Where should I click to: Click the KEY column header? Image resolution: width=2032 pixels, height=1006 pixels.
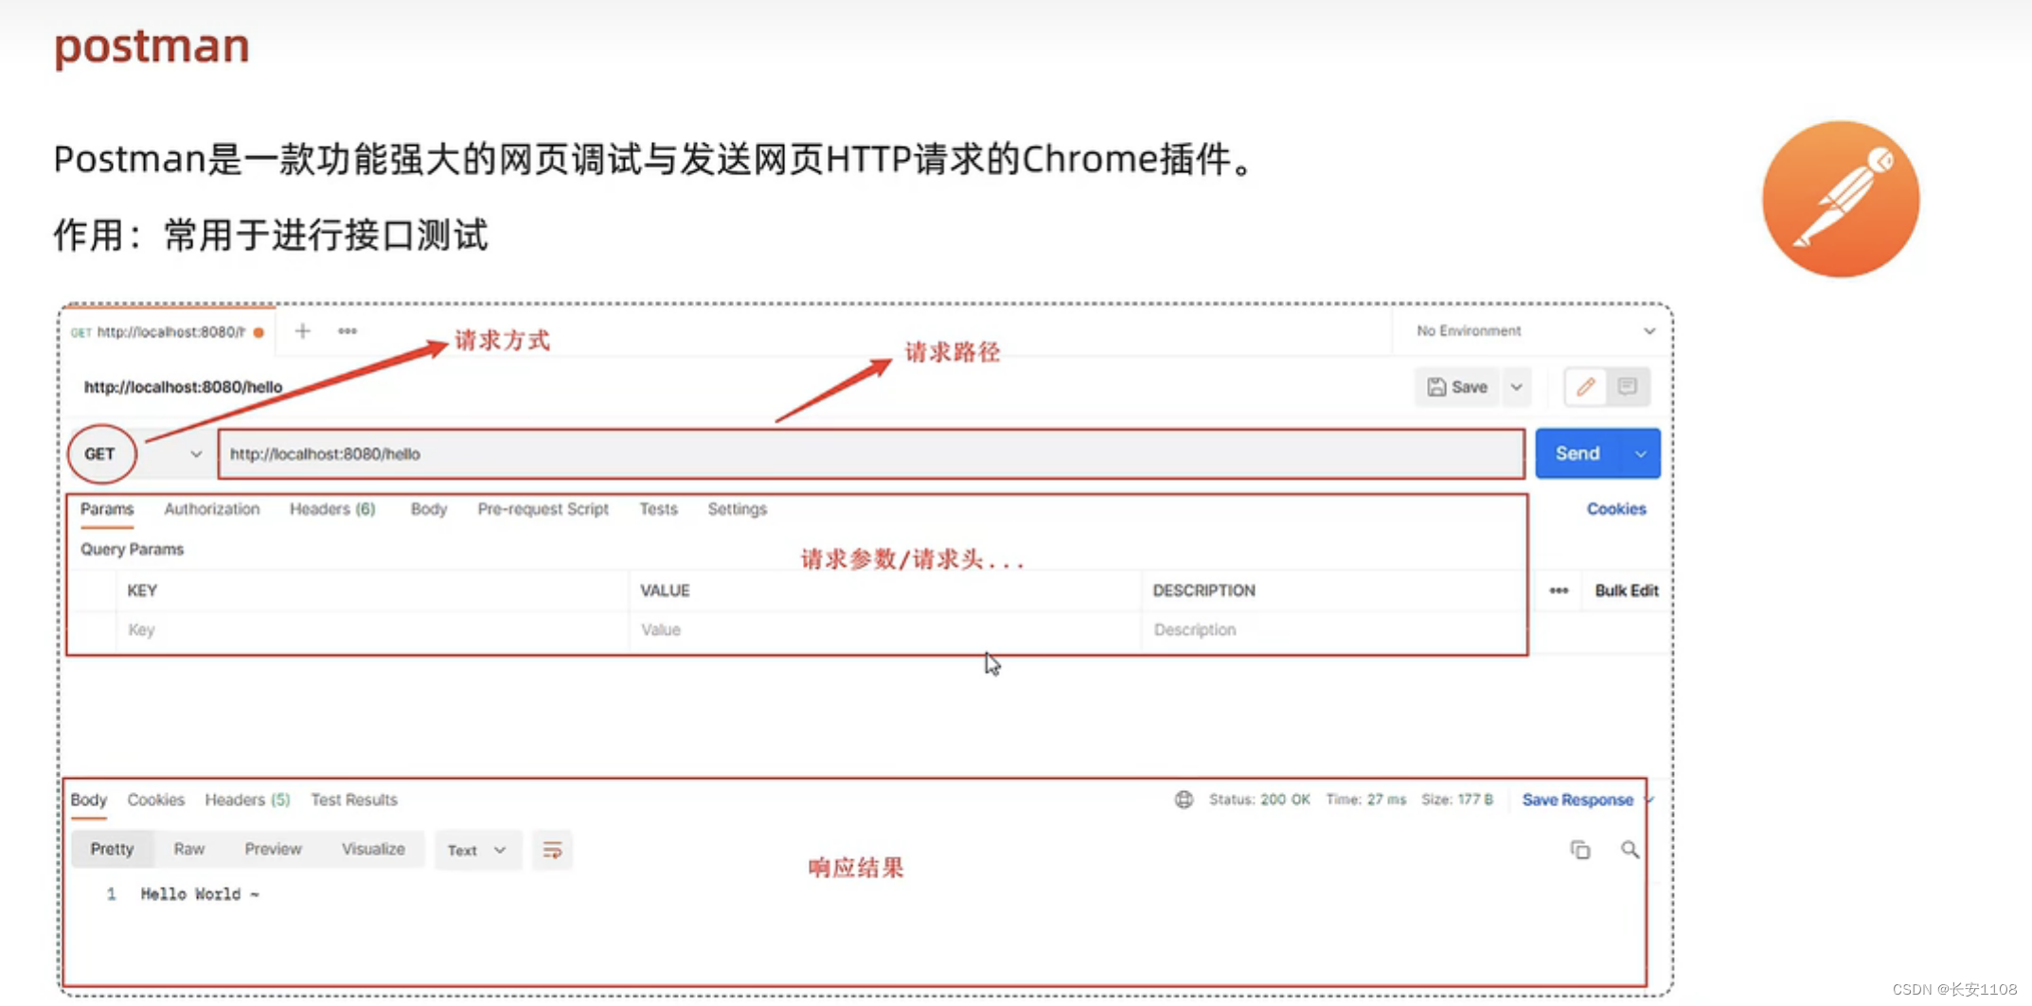tap(142, 591)
